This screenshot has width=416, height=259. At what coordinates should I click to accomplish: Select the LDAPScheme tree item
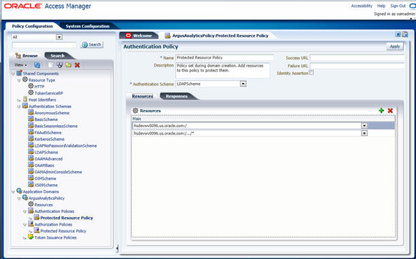point(46,152)
